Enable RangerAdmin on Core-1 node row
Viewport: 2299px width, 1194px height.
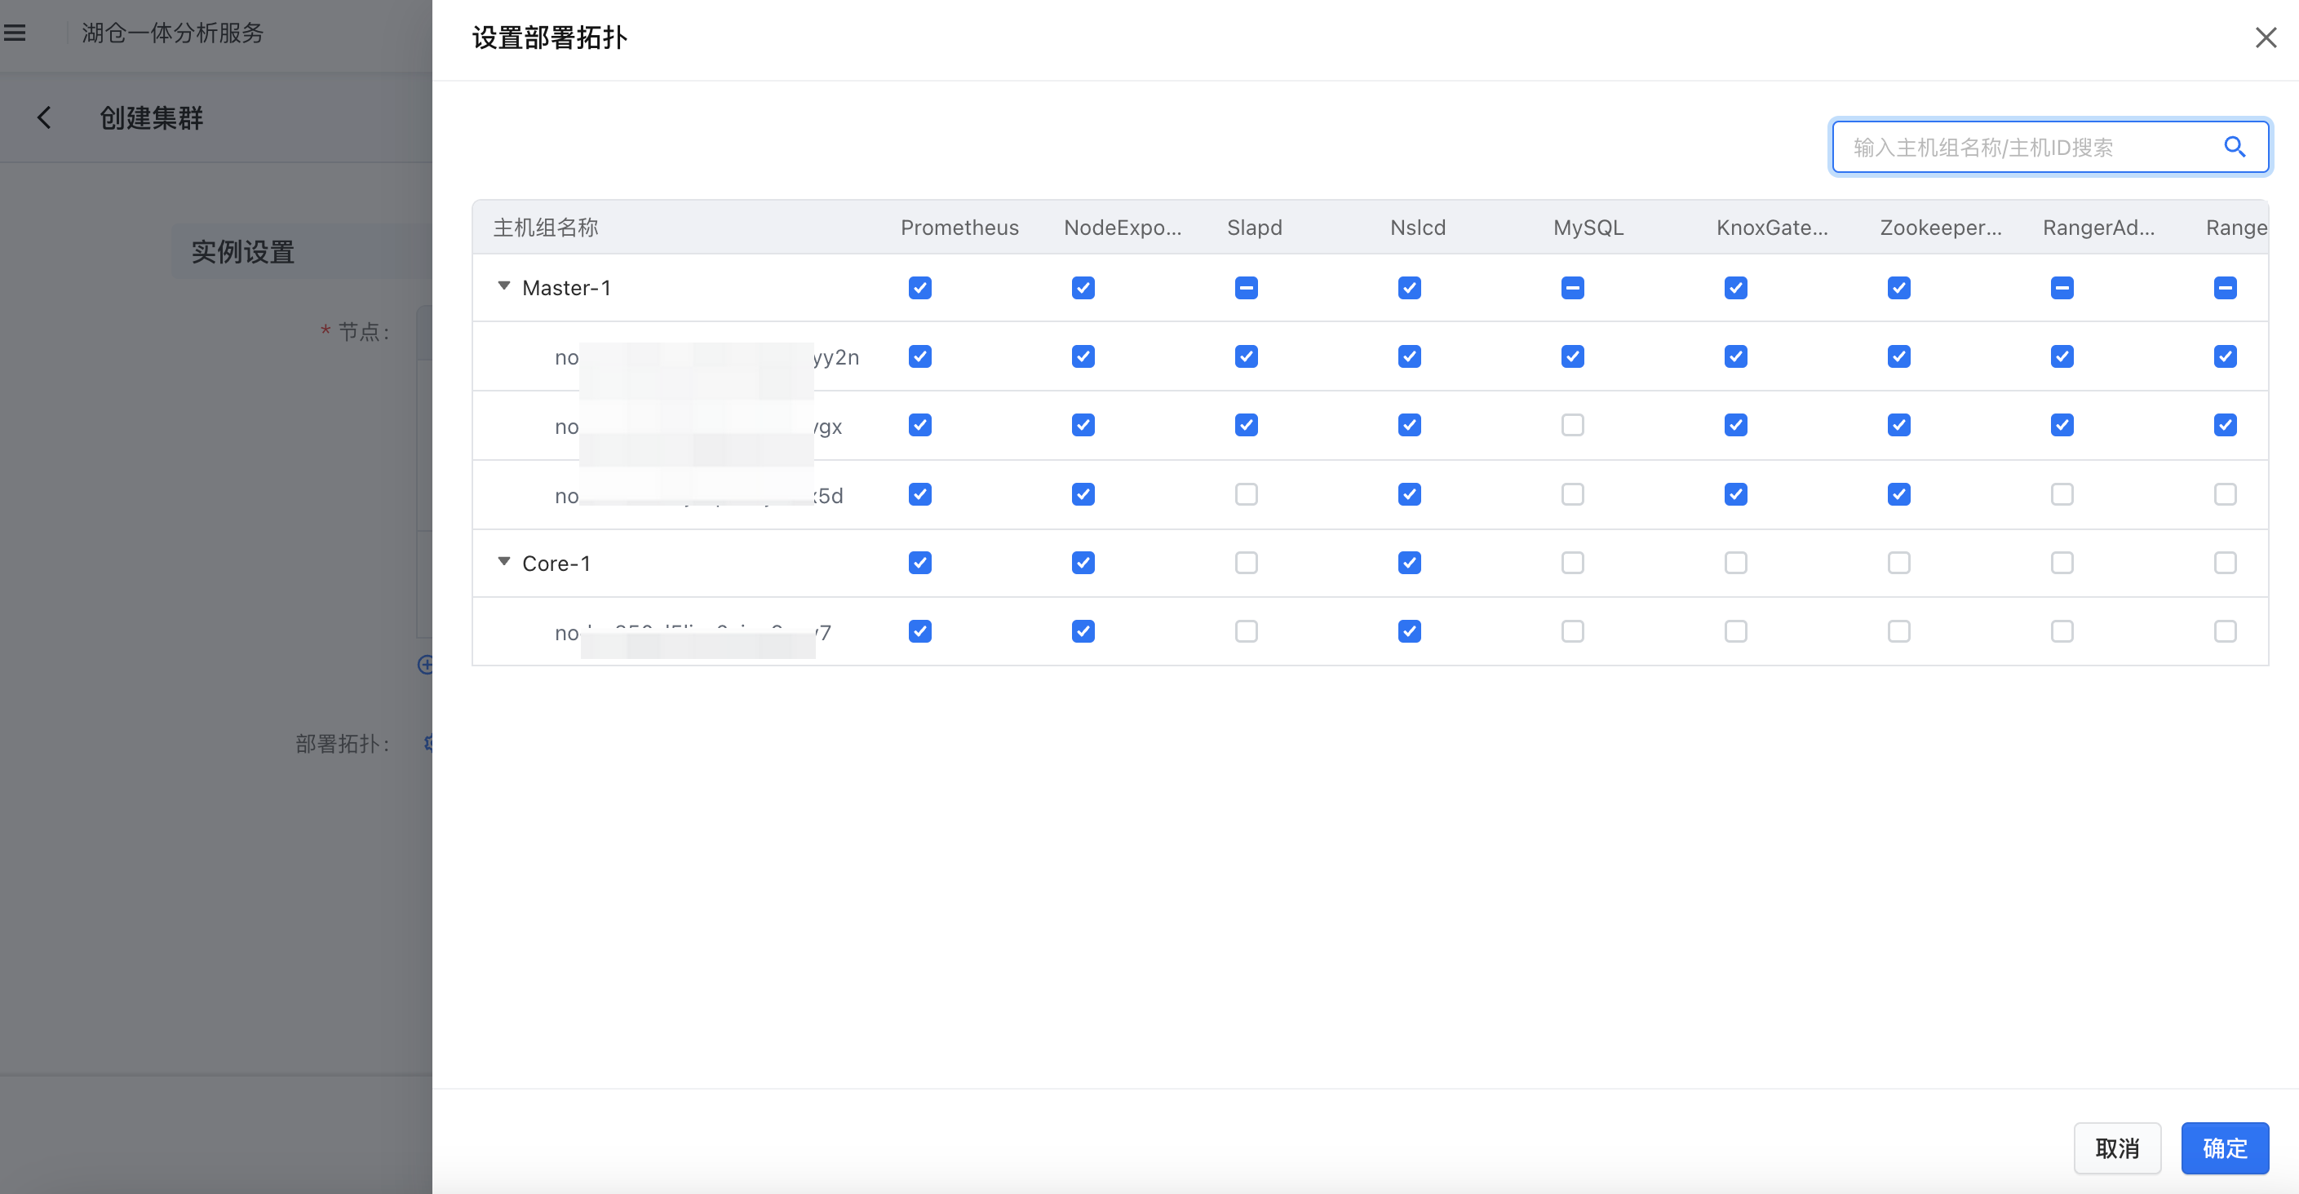coord(2062,631)
